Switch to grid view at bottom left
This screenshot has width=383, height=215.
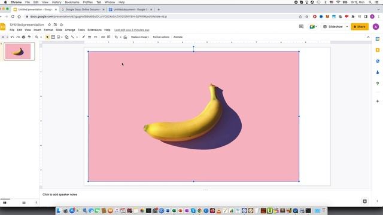point(24,202)
